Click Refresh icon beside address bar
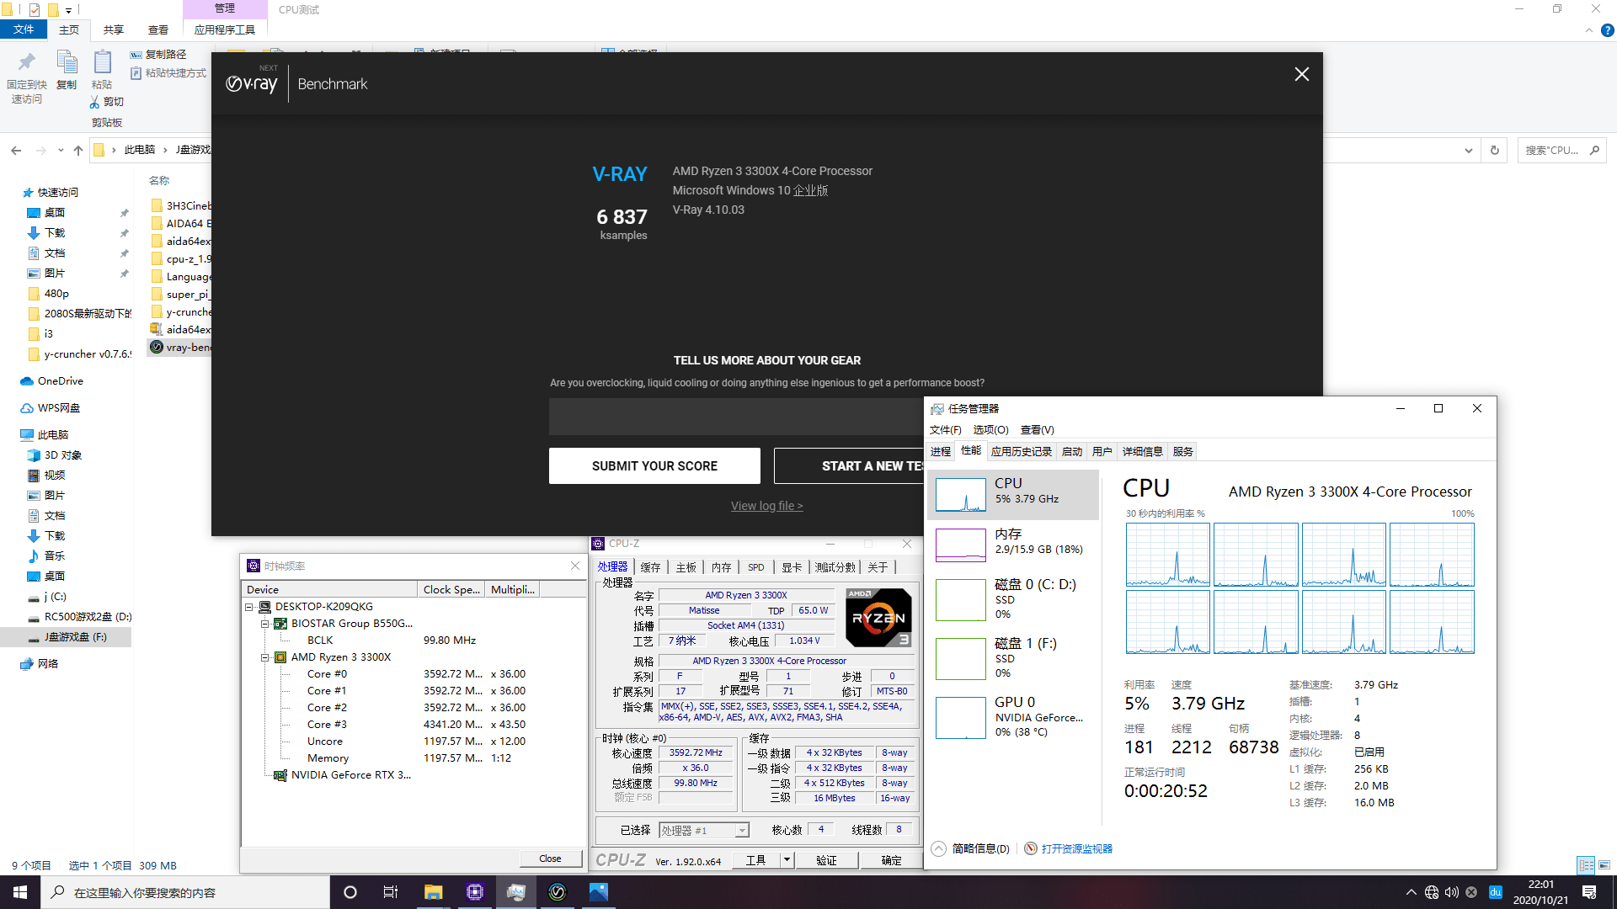The image size is (1617, 909). (1495, 151)
